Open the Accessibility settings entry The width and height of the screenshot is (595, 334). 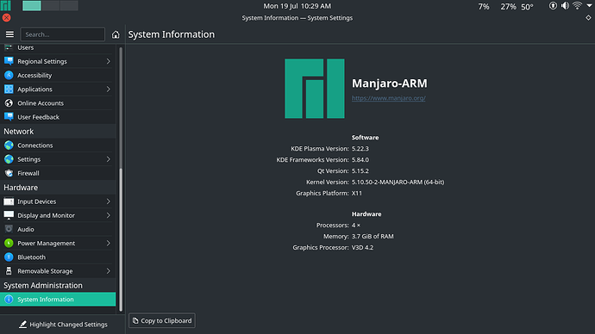pyautogui.click(x=58, y=75)
